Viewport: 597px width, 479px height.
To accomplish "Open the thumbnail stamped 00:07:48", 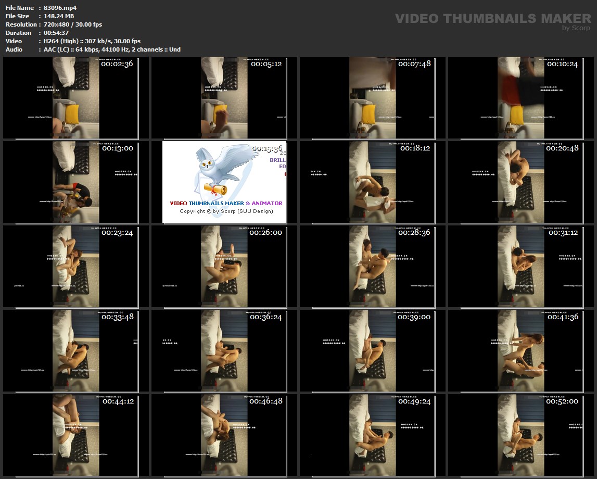I will tap(372, 97).
